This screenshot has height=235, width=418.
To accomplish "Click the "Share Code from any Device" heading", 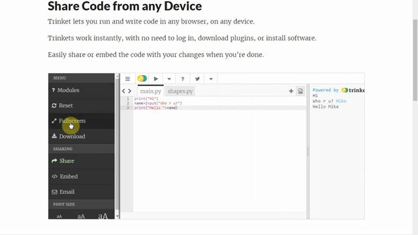I will (125, 6).
